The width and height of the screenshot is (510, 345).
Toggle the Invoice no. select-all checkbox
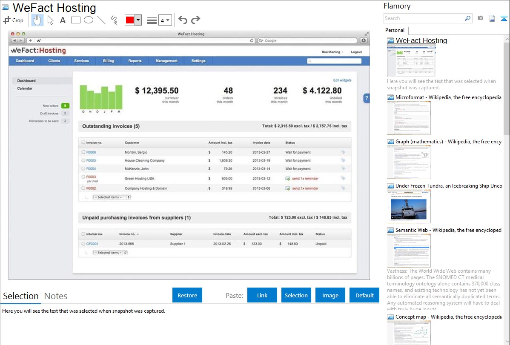click(83, 143)
